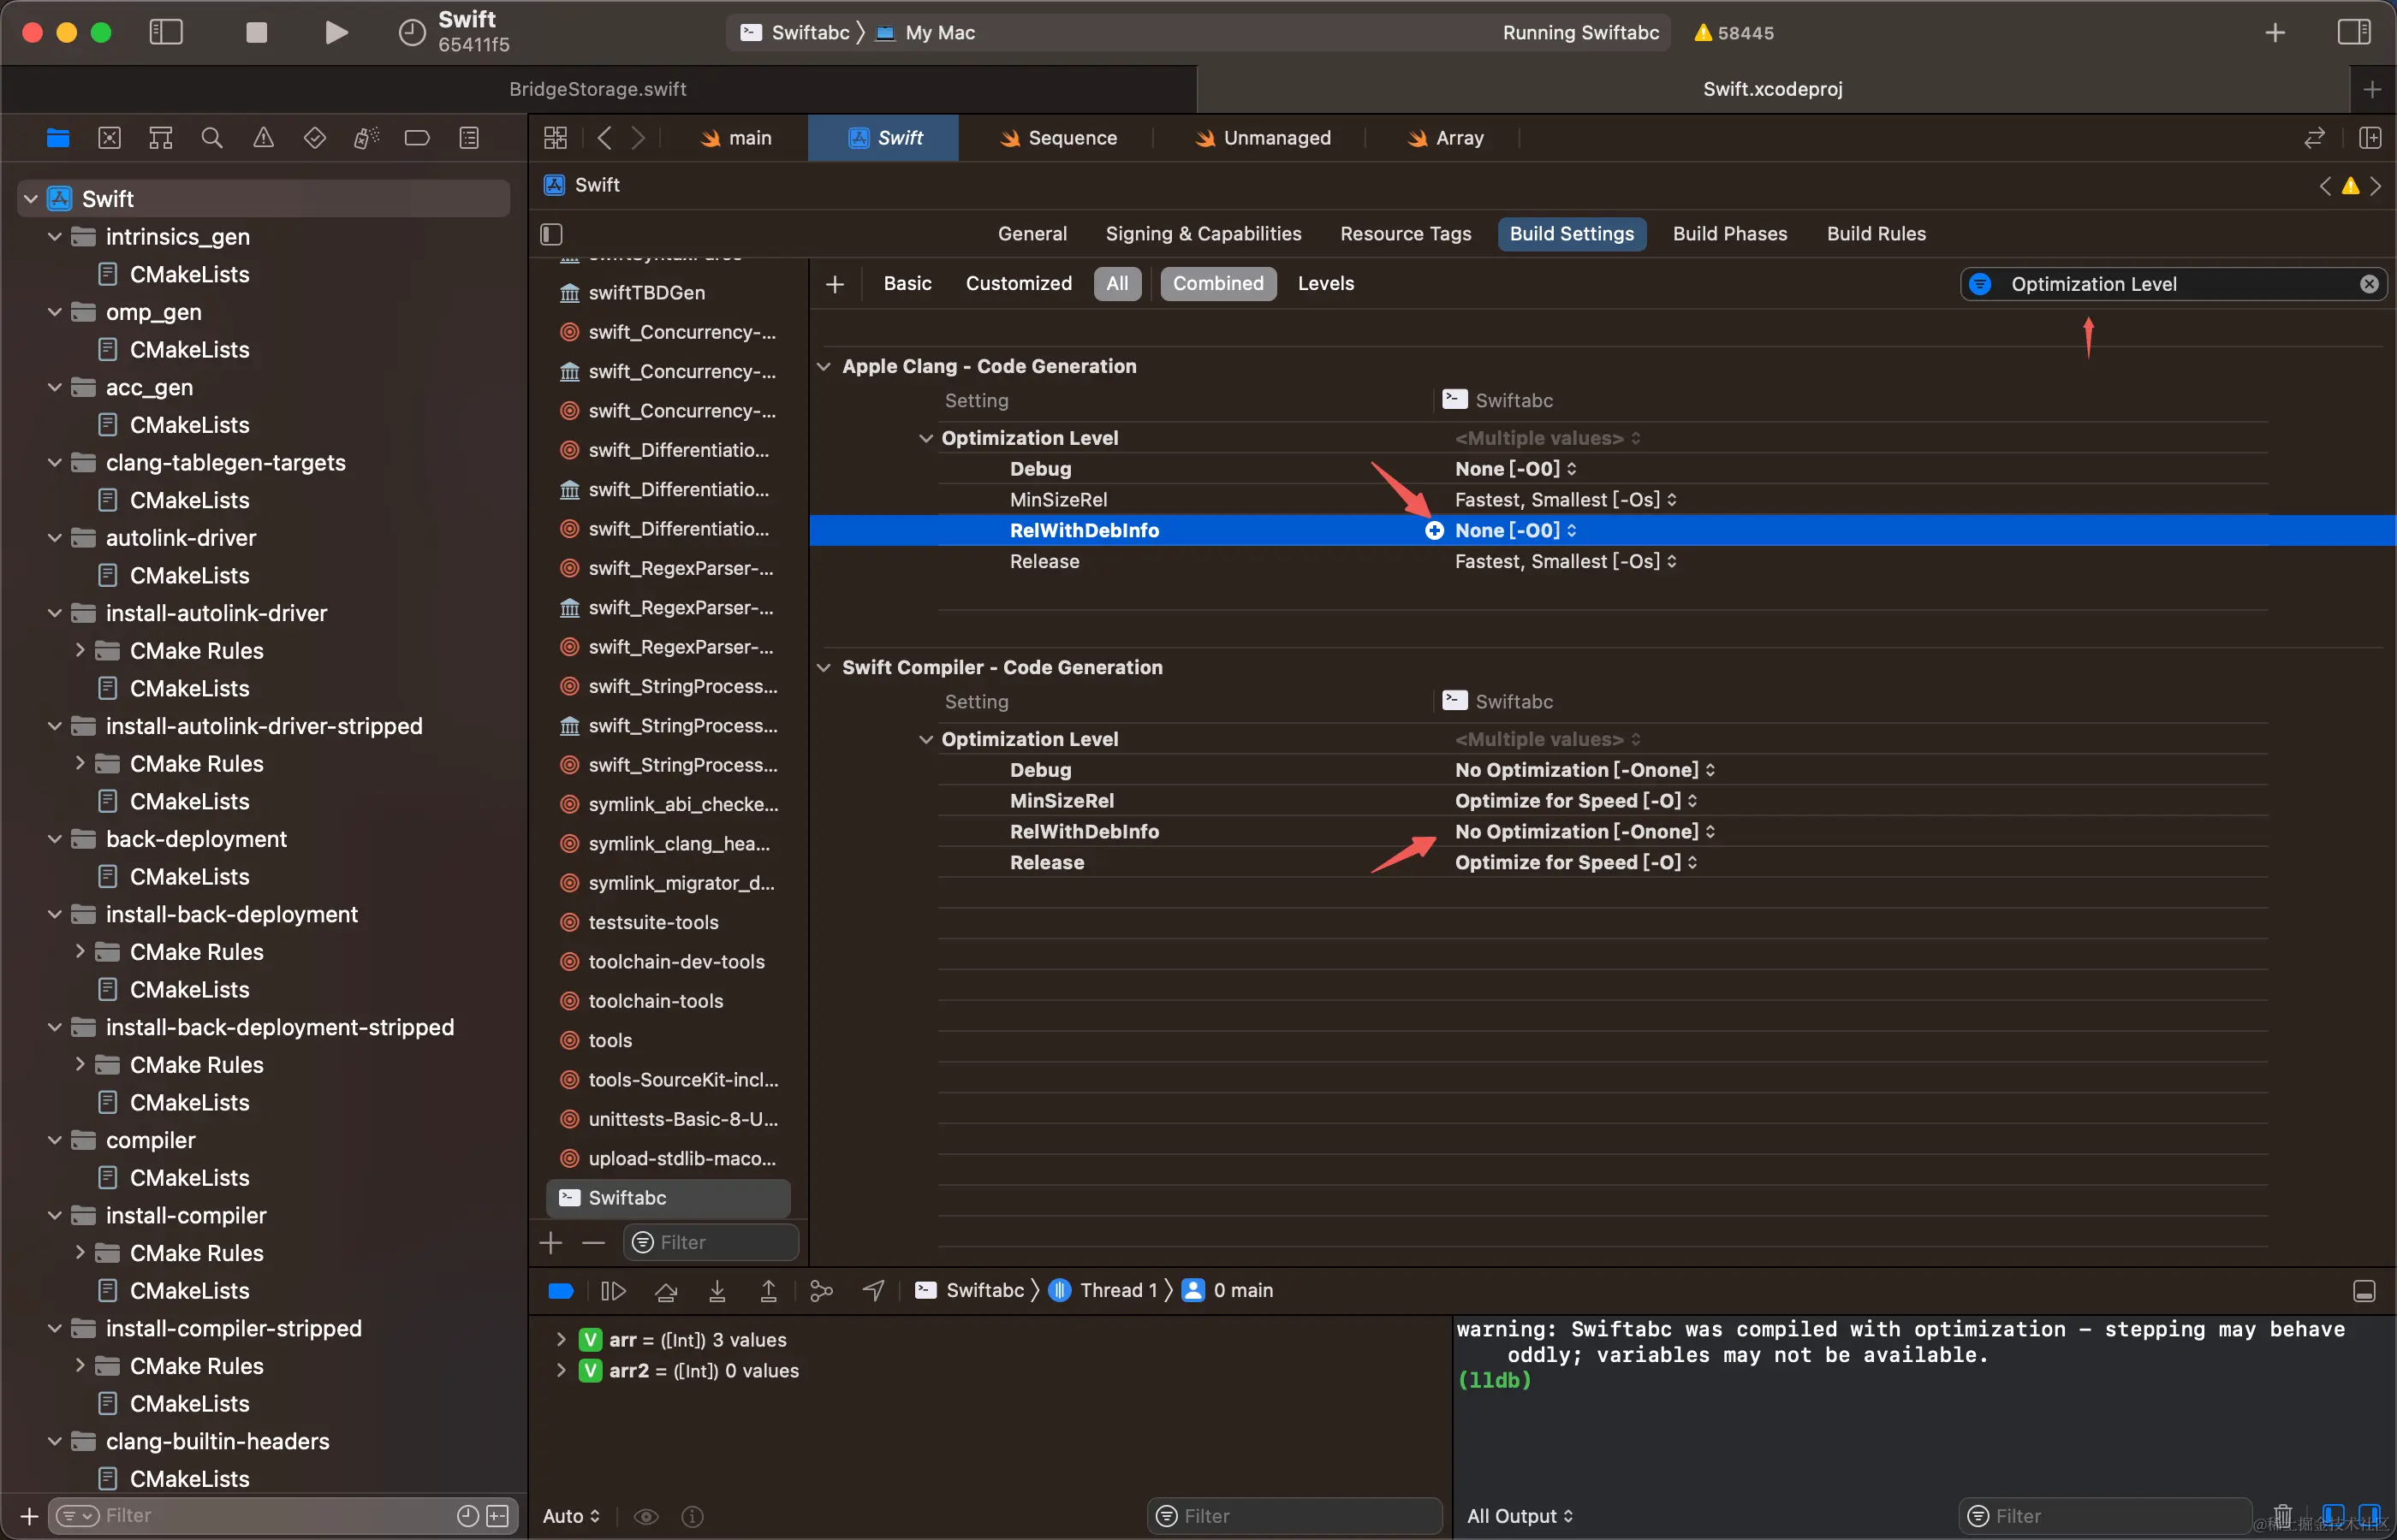Hide the targets list sidebar toggle
The image size is (2397, 1540).
[551, 234]
